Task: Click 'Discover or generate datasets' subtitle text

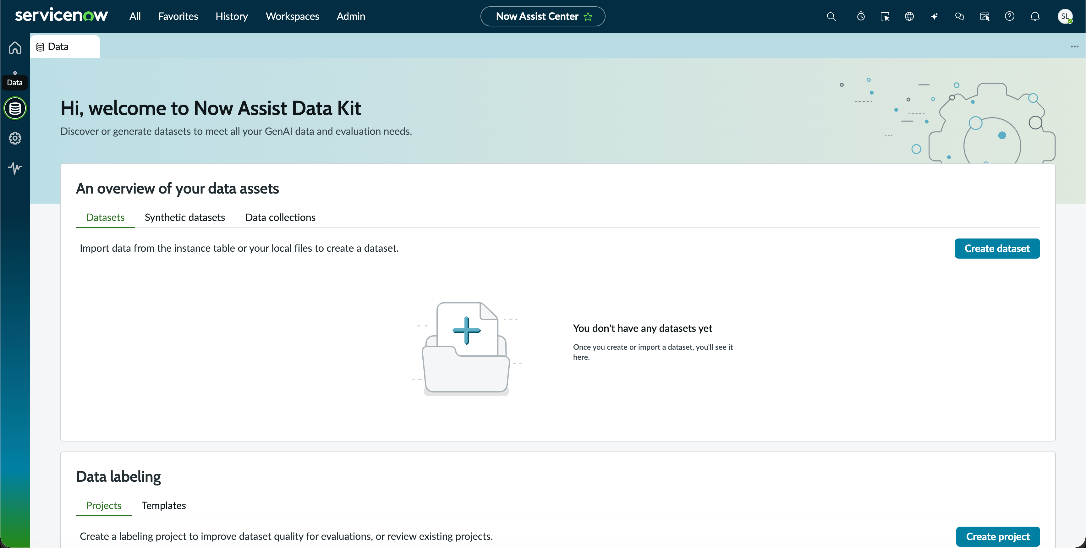Action: tap(236, 132)
